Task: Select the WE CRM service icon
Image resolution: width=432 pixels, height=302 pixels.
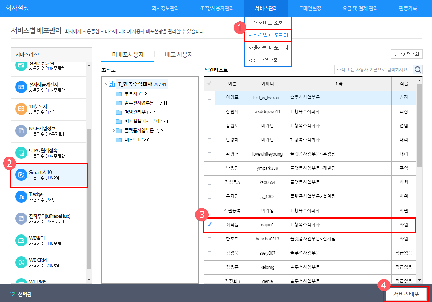Action: 21,262
